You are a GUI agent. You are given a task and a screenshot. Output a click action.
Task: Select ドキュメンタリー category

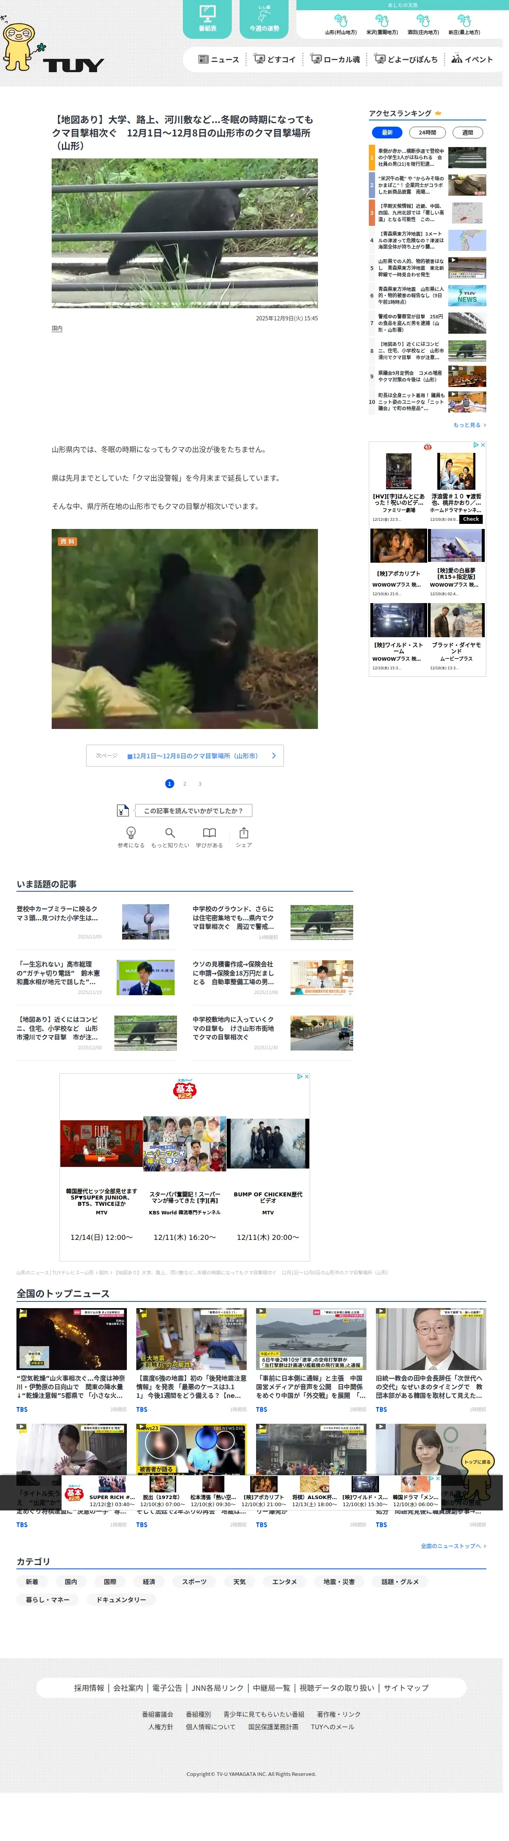pyautogui.click(x=121, y=1599)
